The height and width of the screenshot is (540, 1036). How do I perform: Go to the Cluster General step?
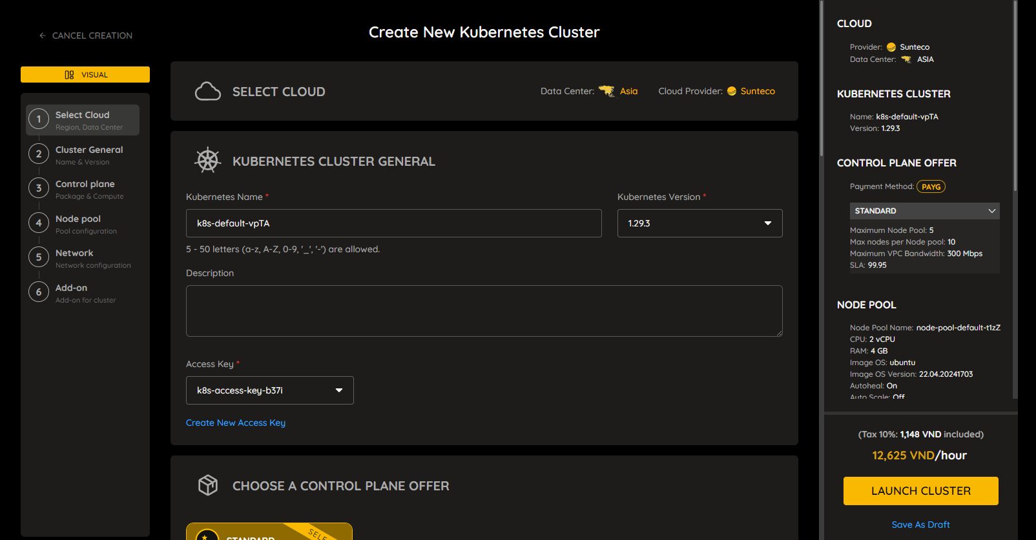83,155
